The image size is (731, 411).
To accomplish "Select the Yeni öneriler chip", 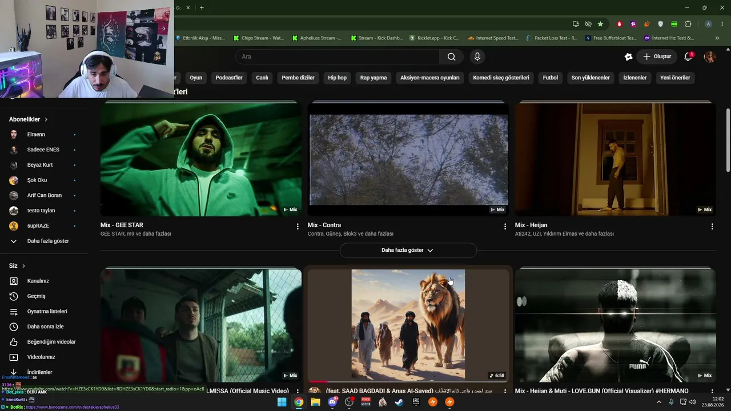I will pos(675,78).
